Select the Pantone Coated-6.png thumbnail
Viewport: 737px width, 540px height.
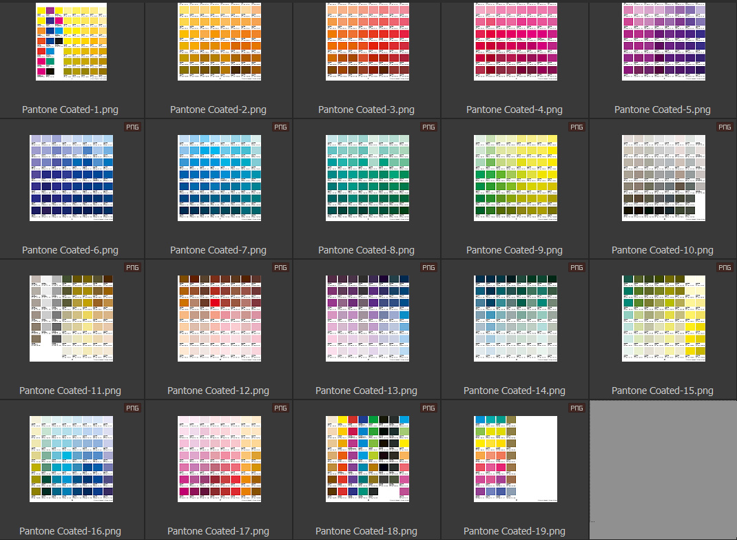tap(72, 178)
